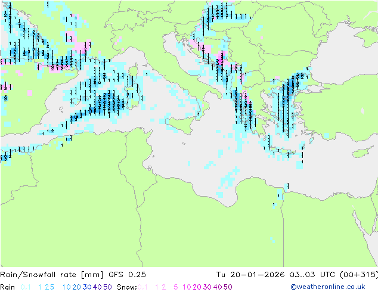Select the Snow legend 0.1 value
Screen dimensions: 378x292
(142, 287)
